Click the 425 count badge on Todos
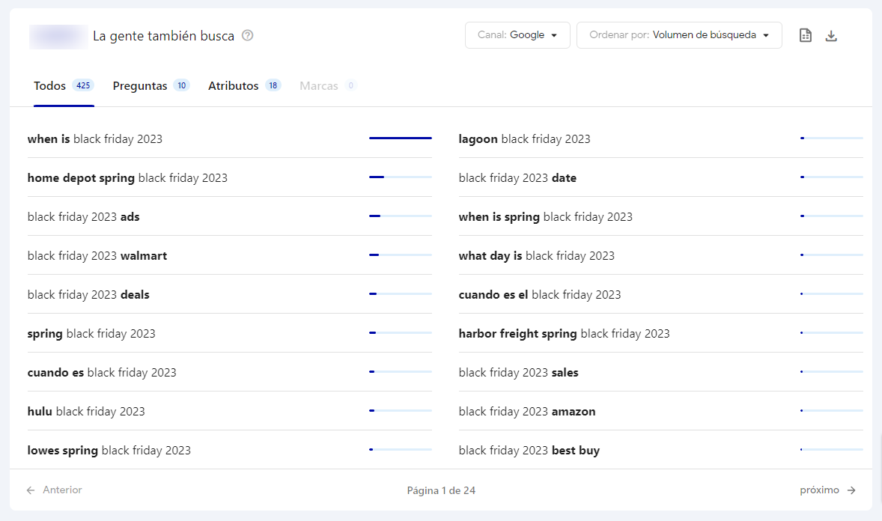 pyautogui.click(x=83, y=85)
